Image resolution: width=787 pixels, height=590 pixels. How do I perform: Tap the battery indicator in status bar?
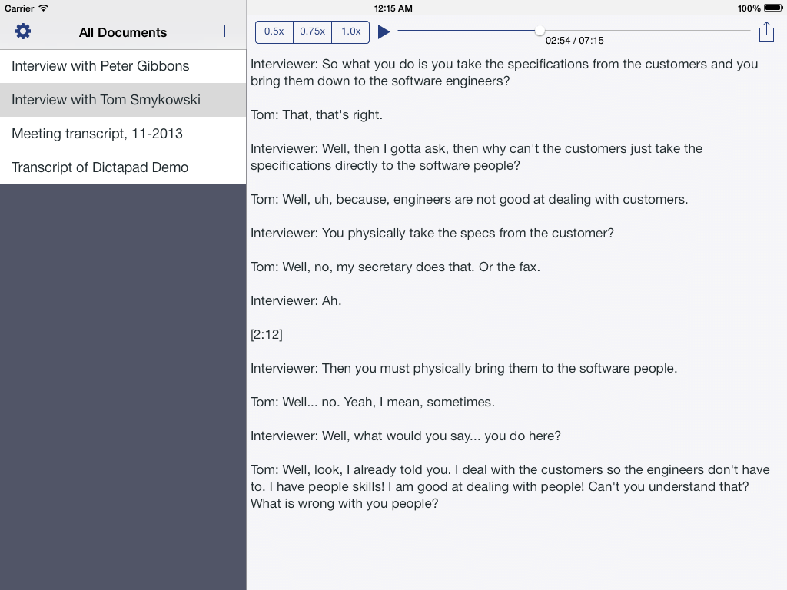tap(773, 8)
